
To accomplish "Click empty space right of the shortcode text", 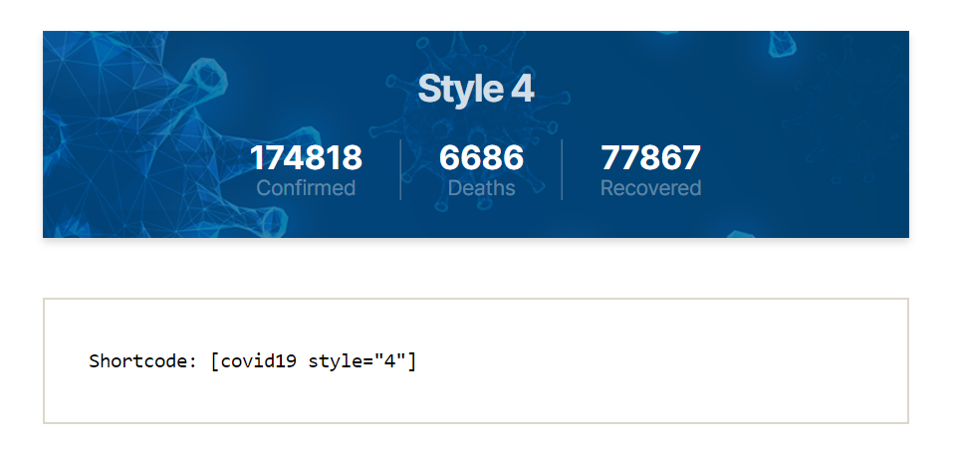I will (657, 360).
